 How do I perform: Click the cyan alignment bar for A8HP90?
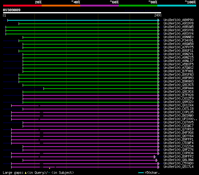(x=83, y=20)
